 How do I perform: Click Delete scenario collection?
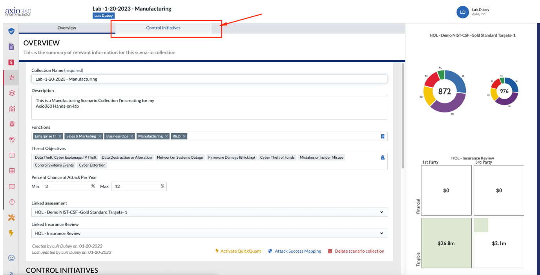(356, 251)
